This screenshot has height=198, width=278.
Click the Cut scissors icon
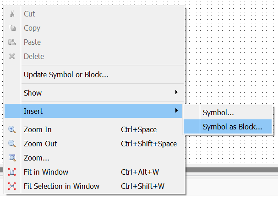click(12, 14)
